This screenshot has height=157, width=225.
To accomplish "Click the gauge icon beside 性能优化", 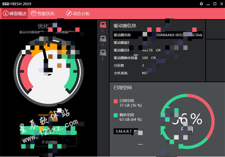I will 34,13.
